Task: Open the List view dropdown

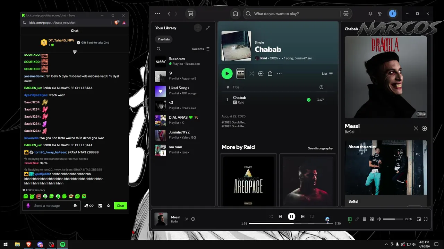Action: tap(327, 73)
